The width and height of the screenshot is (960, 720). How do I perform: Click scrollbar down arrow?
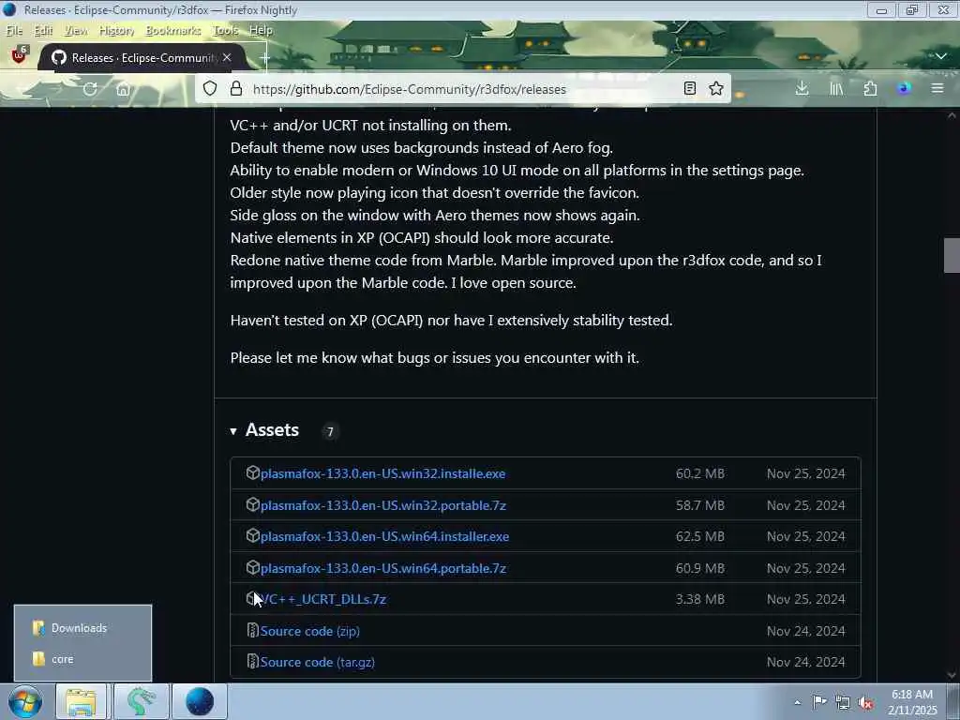coord(952,675)
